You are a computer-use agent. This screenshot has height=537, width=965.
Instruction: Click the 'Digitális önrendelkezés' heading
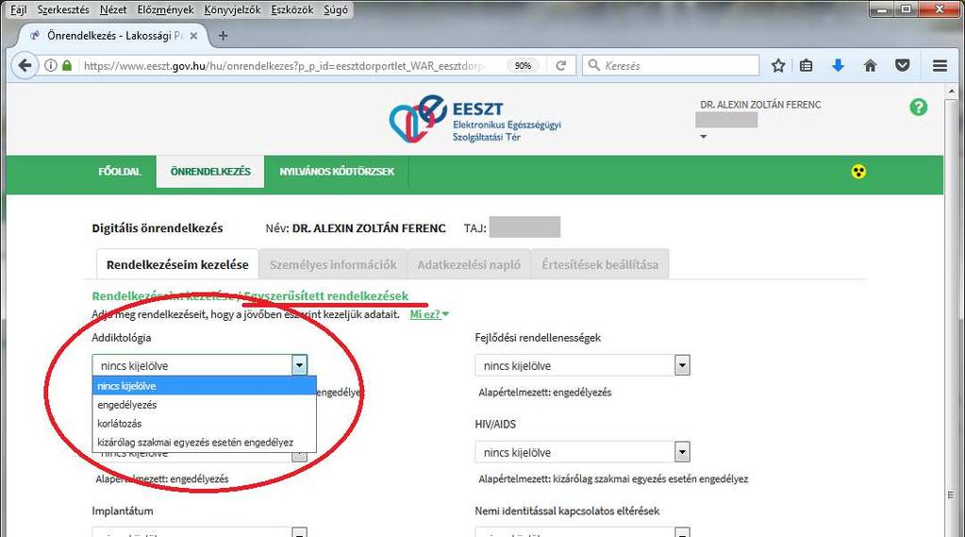coord(158,227)
